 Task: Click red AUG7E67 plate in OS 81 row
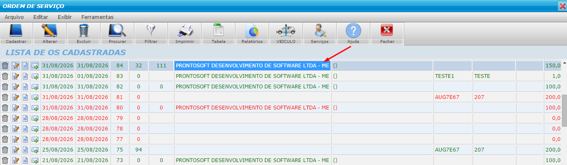447,97
